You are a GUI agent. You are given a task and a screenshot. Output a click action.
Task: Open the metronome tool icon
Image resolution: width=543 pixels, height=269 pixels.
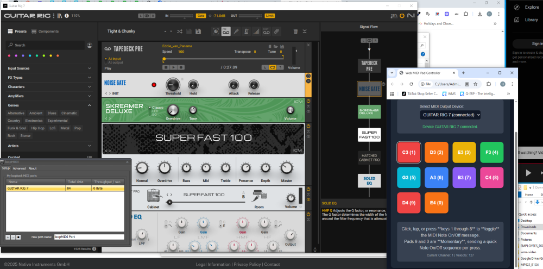246,32
